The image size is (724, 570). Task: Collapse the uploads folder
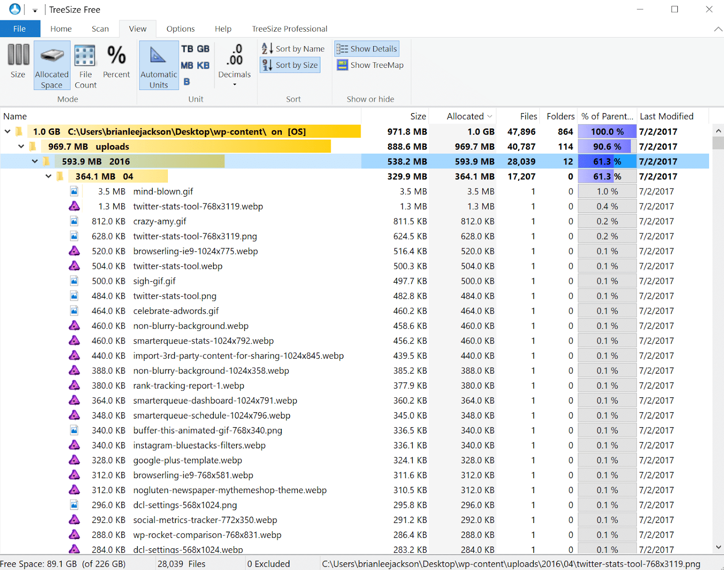click(21, 146)
